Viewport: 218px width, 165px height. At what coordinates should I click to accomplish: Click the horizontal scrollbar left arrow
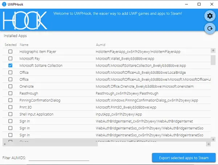[5, 144]
